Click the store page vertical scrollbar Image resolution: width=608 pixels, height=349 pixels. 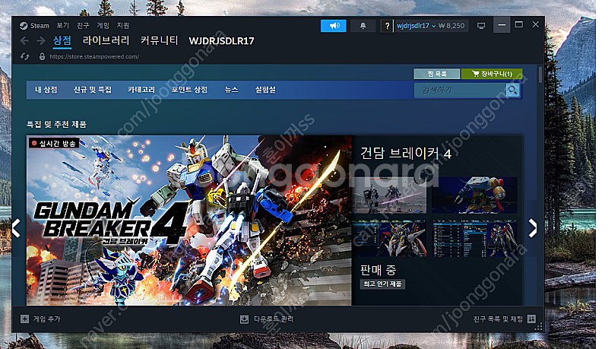[540, 75]
